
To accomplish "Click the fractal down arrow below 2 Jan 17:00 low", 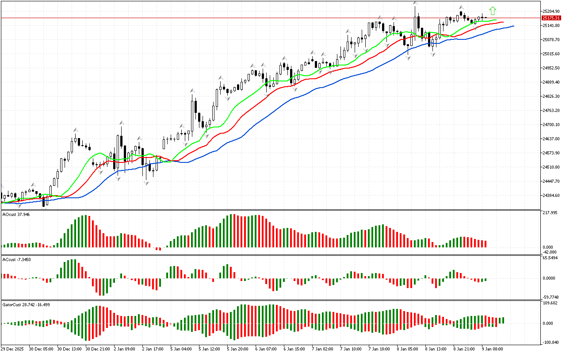I will 146,183.
